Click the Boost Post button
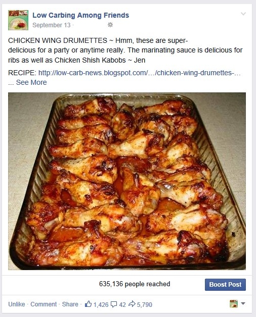 click(225, 285)
